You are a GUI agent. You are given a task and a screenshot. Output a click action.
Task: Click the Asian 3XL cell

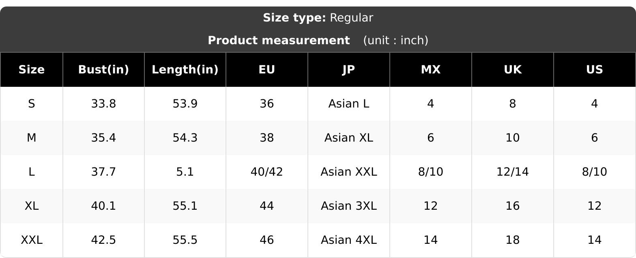coord(349,206)
